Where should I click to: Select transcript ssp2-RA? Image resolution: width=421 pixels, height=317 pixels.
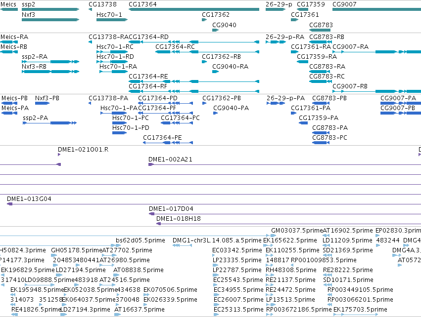click(x=35, y=57)
